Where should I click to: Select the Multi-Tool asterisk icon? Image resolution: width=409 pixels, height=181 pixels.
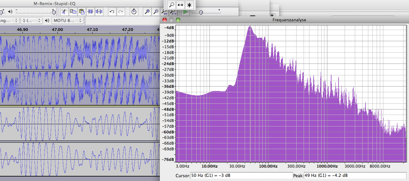pos(190,5)
